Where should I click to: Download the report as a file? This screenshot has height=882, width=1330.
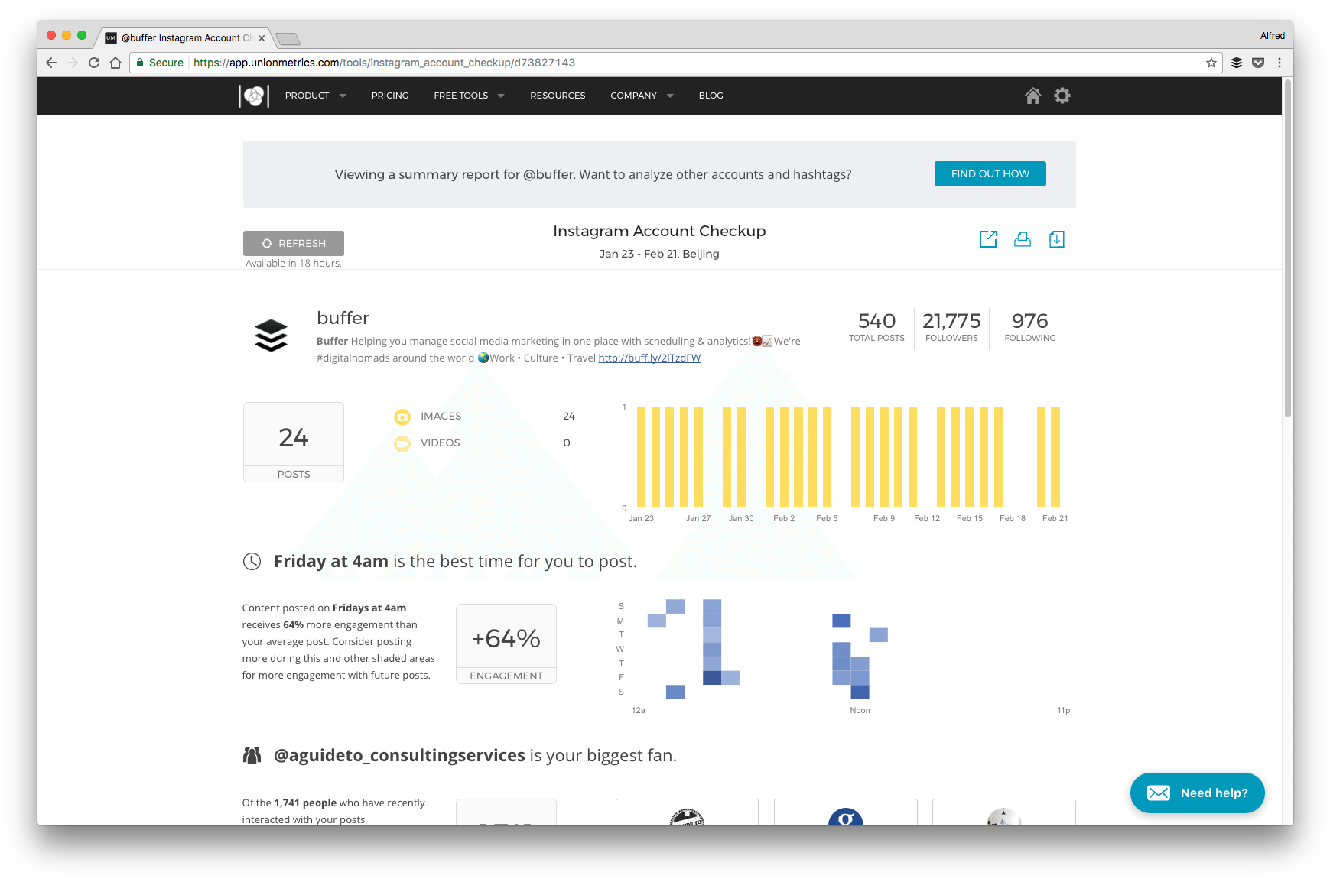[x=1057, y=238]
